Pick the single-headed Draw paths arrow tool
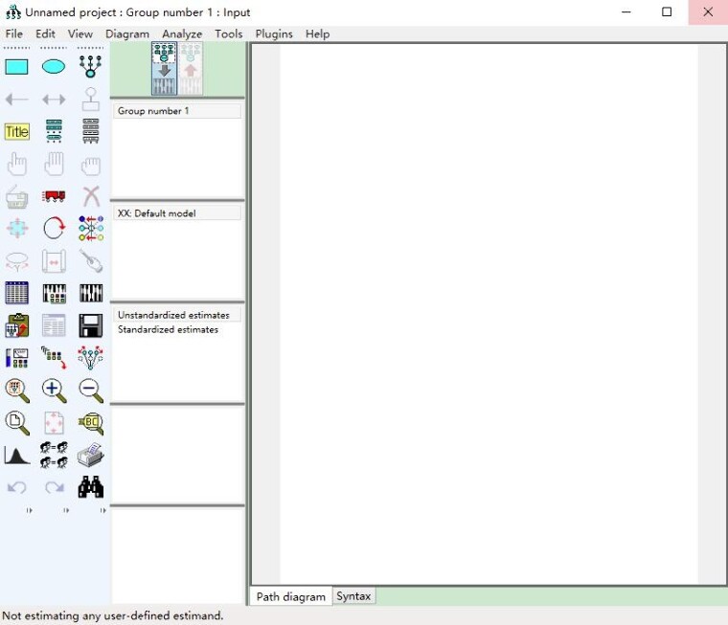Viewport: 728px width, 625px height. (x=16, y=100)
